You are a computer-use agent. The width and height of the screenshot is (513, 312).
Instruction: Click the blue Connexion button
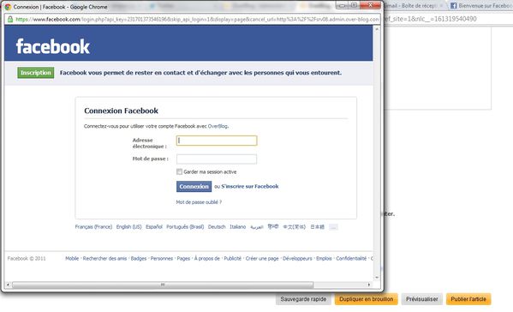194,186
